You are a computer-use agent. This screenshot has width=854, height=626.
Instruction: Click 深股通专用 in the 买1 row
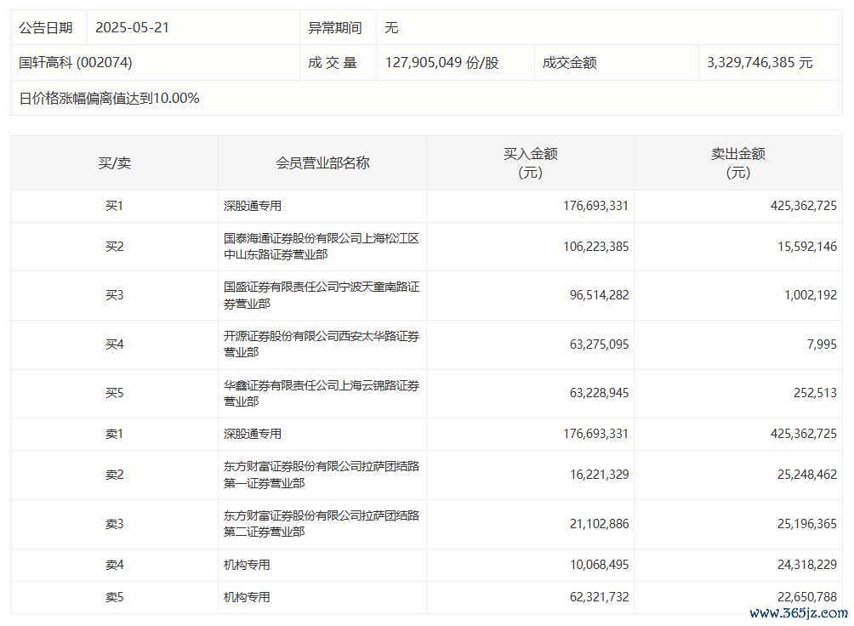point(252,206)
